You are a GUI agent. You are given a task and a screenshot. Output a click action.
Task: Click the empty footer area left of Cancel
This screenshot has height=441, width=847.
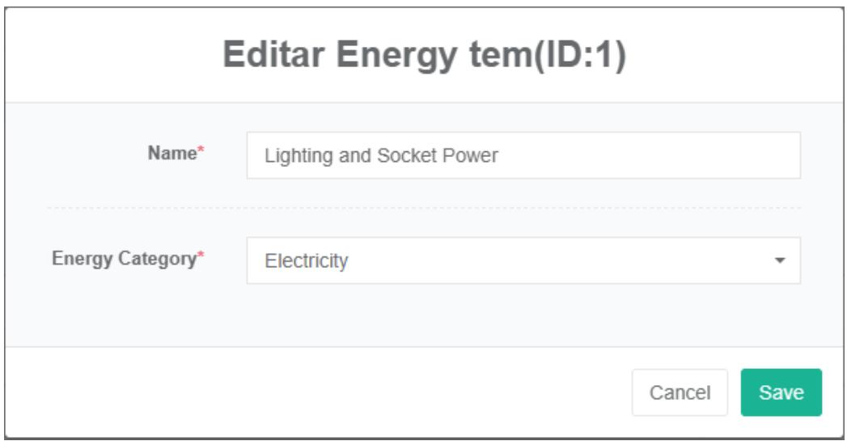point(324,392)
